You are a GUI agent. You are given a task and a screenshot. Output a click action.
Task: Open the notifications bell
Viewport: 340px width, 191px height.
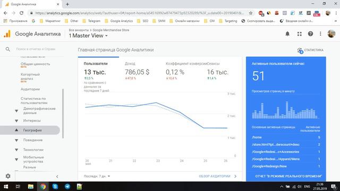tap(287, 34)
